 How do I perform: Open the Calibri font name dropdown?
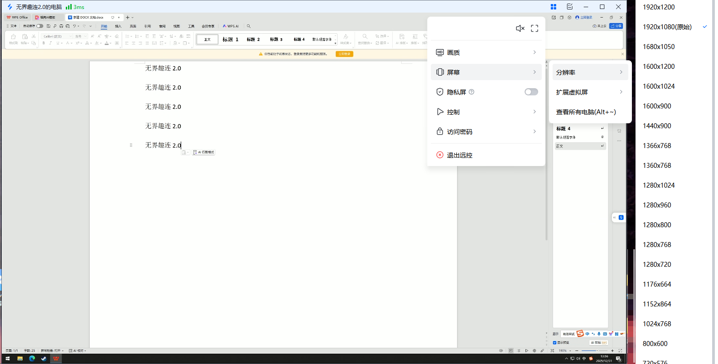[57, 36]
